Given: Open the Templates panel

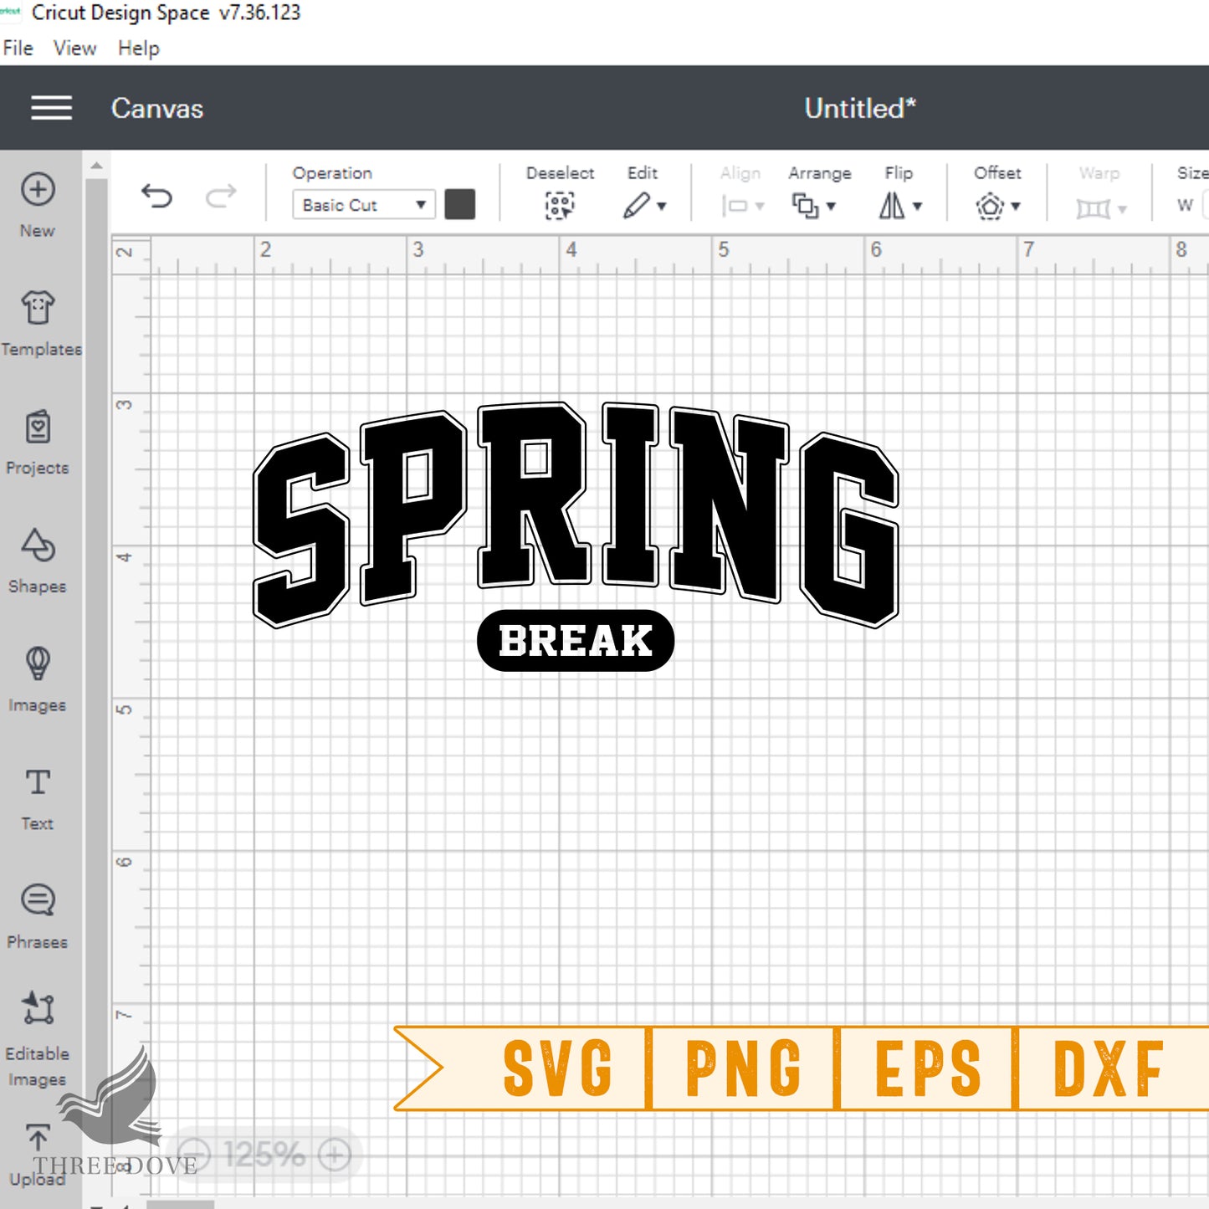Looking at the screenshot, I should pos(38,308).
